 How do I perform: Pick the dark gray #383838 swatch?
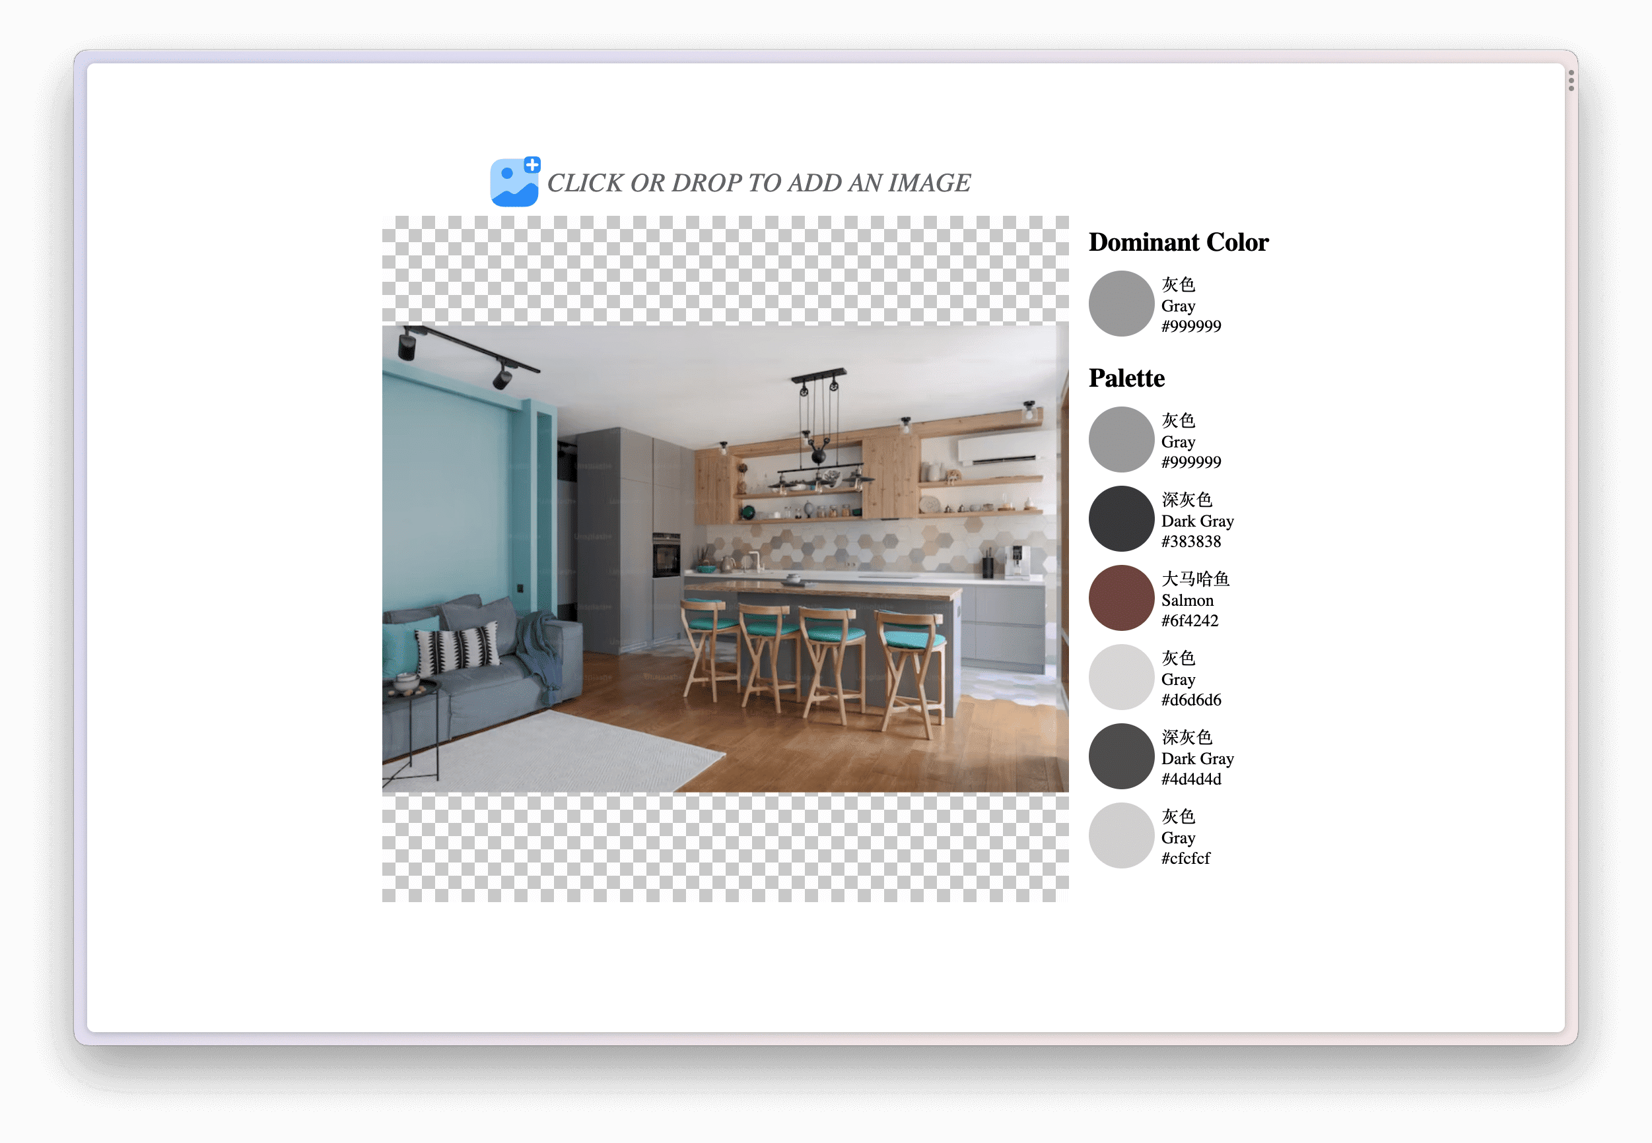point(1120,519)
